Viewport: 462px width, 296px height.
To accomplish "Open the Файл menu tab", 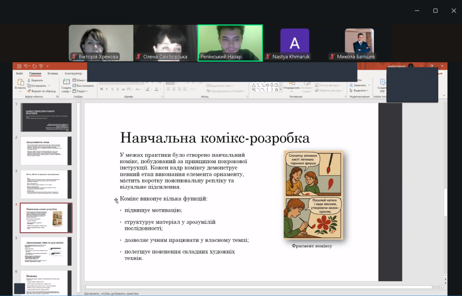I will (x=19, y=73).
